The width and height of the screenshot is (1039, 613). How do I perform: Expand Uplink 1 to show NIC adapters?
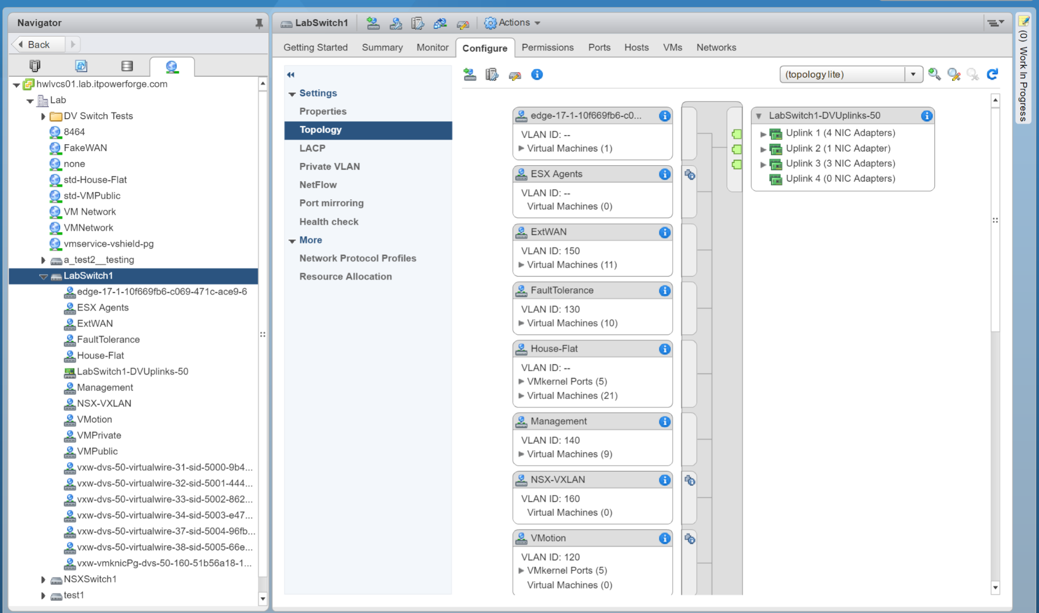764,133
